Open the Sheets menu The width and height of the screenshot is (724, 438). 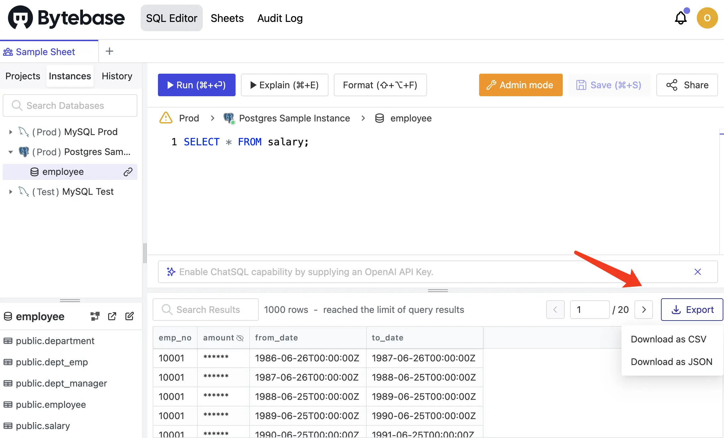pos(227,18)
